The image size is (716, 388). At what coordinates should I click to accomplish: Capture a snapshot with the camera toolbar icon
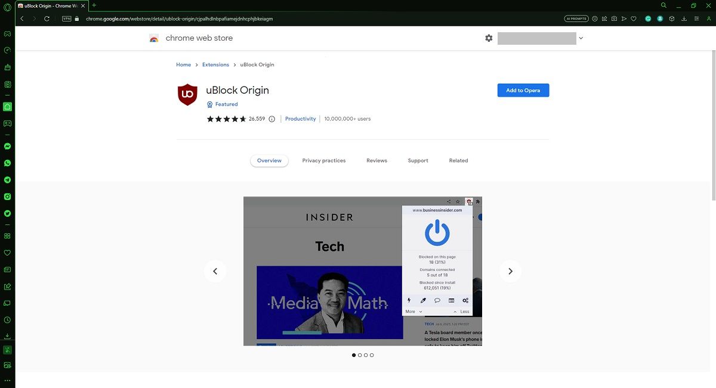pos(614,19)
